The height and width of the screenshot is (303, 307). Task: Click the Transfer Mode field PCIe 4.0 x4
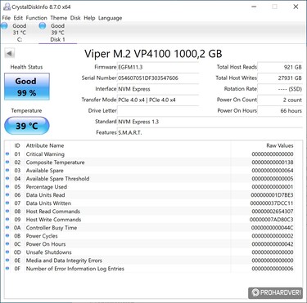click(158, 100)
